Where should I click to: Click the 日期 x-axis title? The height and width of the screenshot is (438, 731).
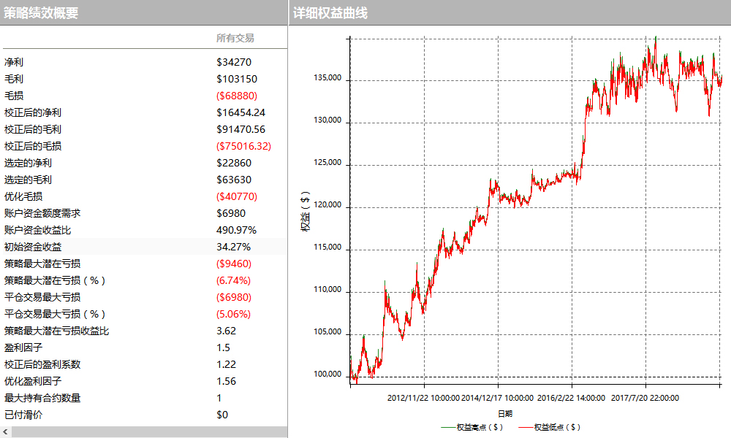click(x=504, y=412)
